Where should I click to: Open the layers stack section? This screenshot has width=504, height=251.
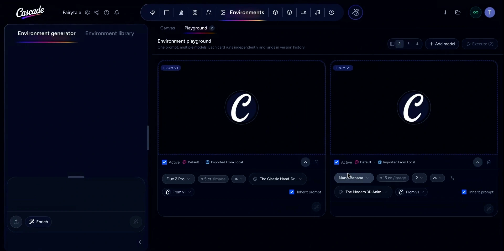(289, 12)
